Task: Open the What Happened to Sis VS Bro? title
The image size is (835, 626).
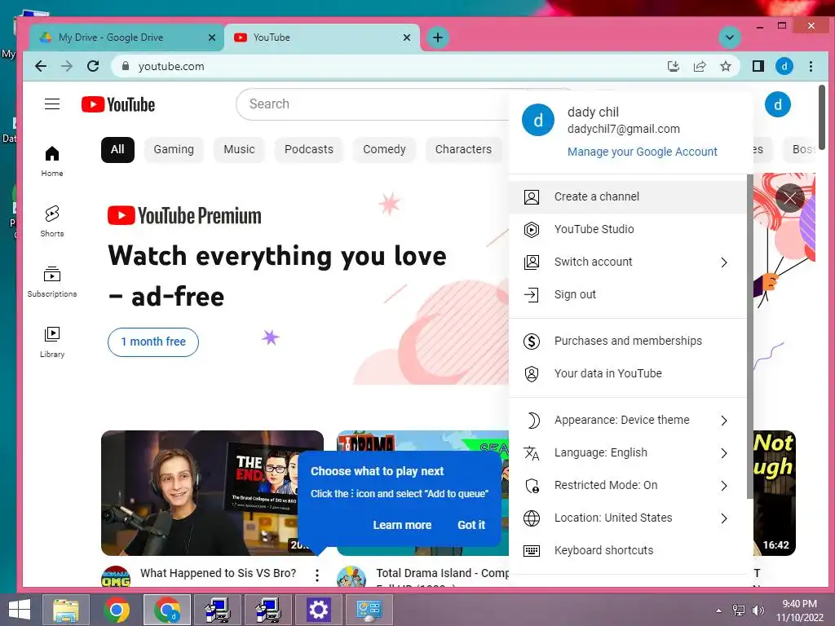Action: 218,573
